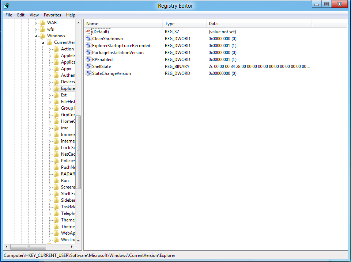Click the Registry Editor title bar icon
The width and height of the screenshot is (351, 262).
[6, 5]
